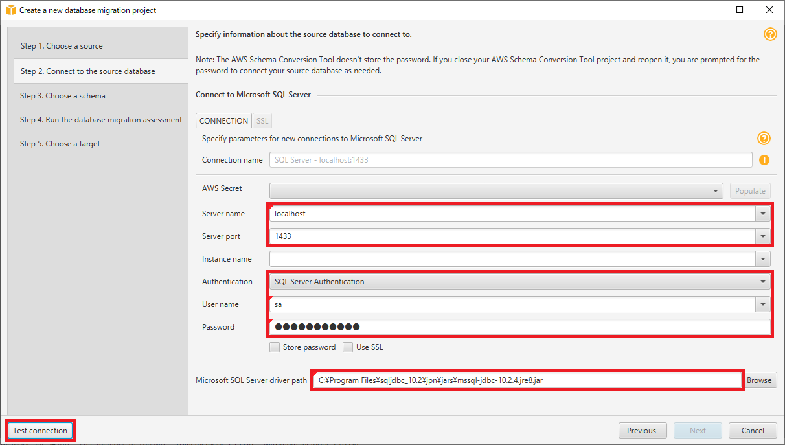785x445 pixels.
Task: Click the help icon at top right
Action: [770, 34]
